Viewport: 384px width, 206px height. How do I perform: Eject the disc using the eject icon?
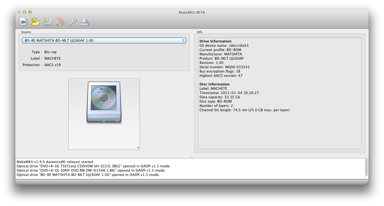pos(85,22)
